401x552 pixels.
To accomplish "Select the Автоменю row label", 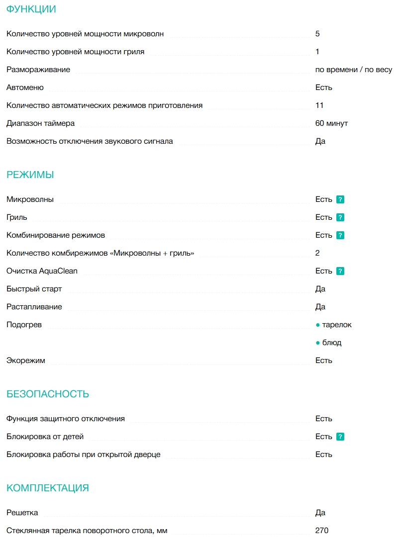I will [25, 88].
